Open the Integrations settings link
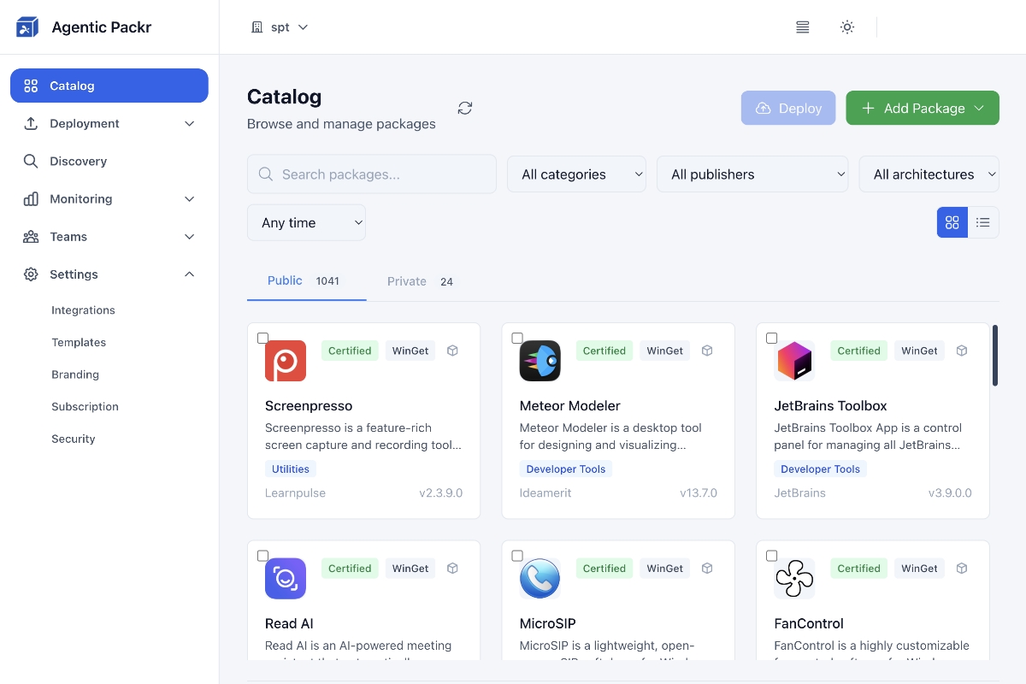Screen dimensions: 1026x684 click(x=83, y=310)
